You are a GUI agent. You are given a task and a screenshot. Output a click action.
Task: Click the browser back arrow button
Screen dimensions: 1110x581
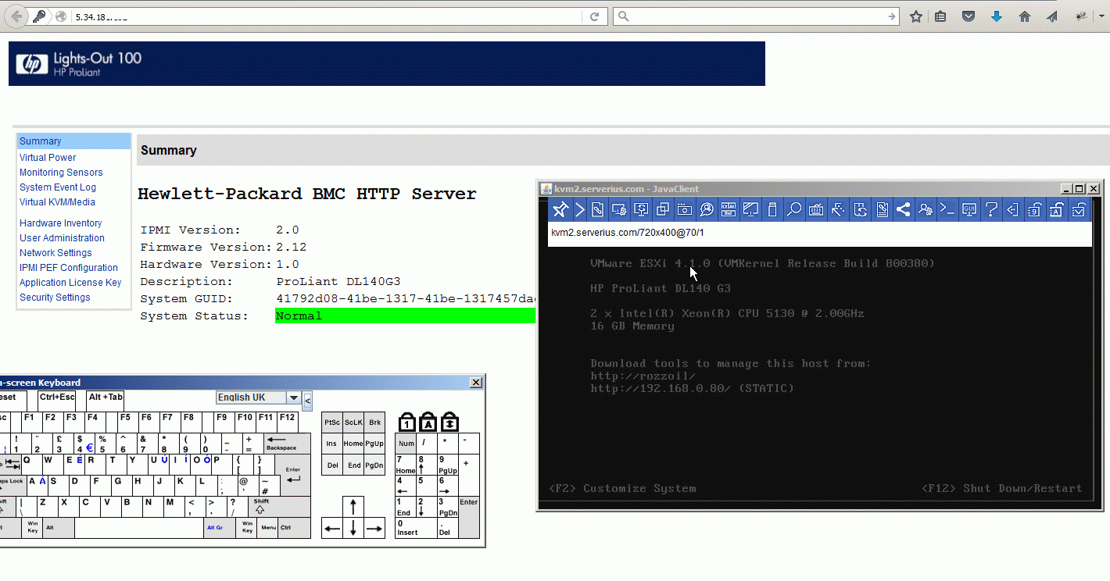click(x=16, y=16)
